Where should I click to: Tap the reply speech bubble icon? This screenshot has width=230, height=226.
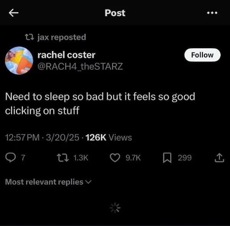[10, 157]
